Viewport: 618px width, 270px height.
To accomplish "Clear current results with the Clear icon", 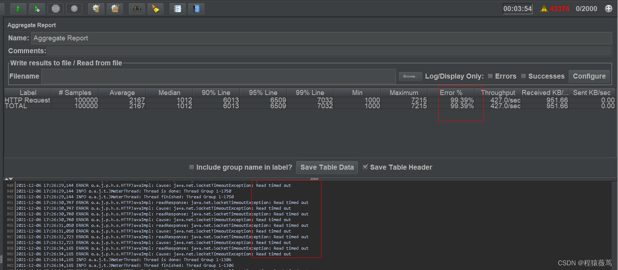I will coord(96,9).
